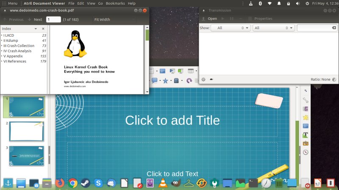Open the Help menu
This screenshot has height=190, width=339.
131,3
